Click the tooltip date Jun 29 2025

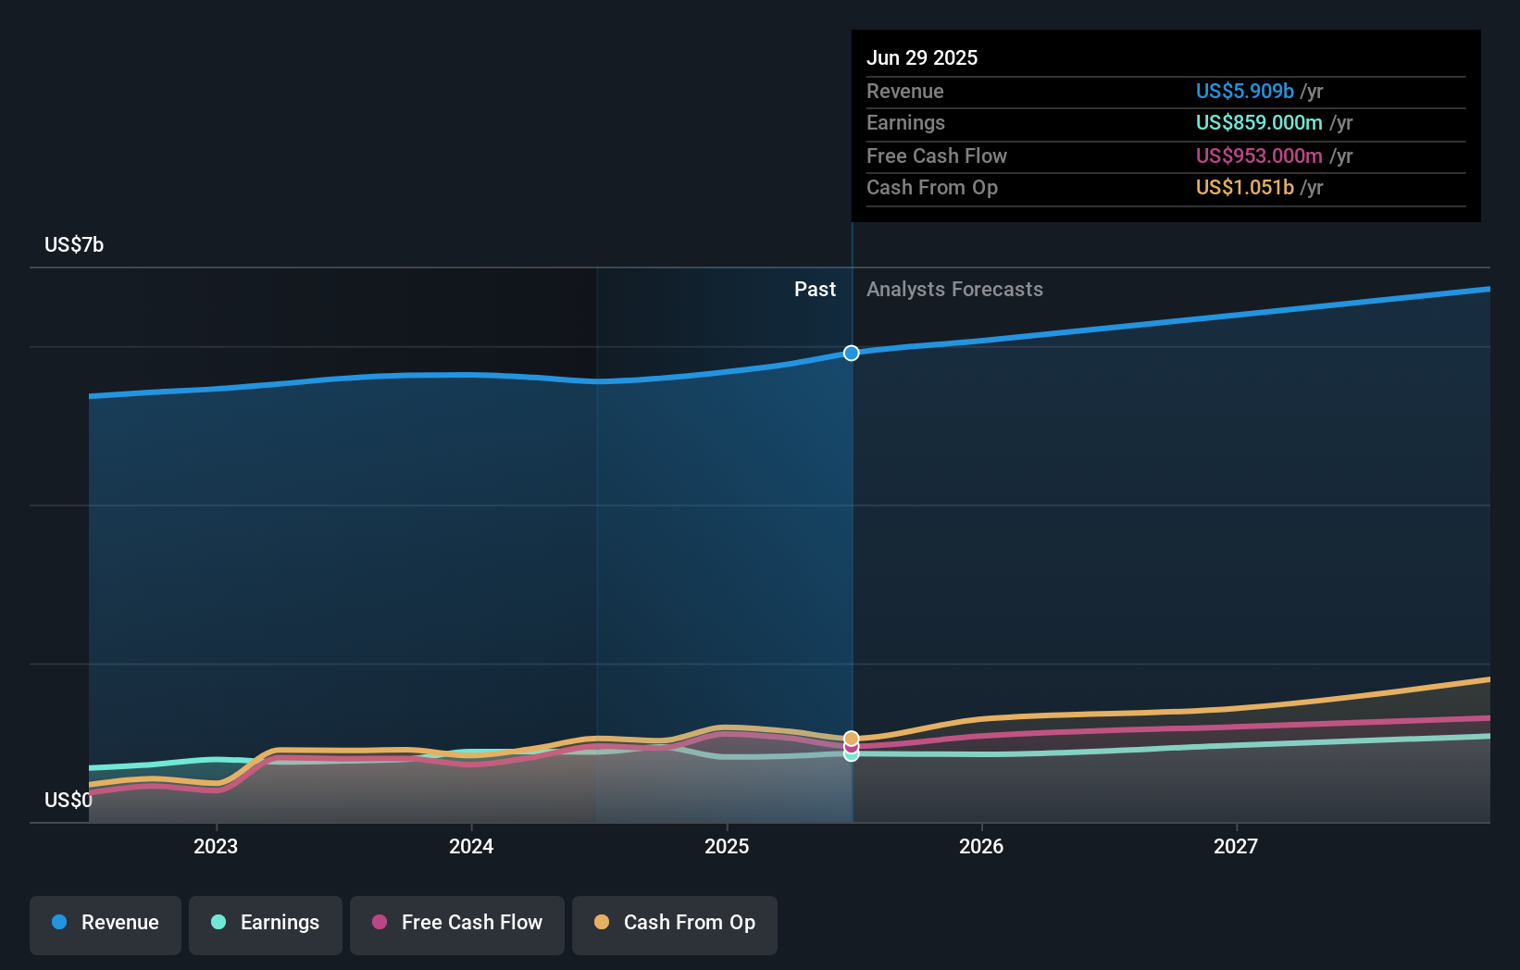coord(922,57)
